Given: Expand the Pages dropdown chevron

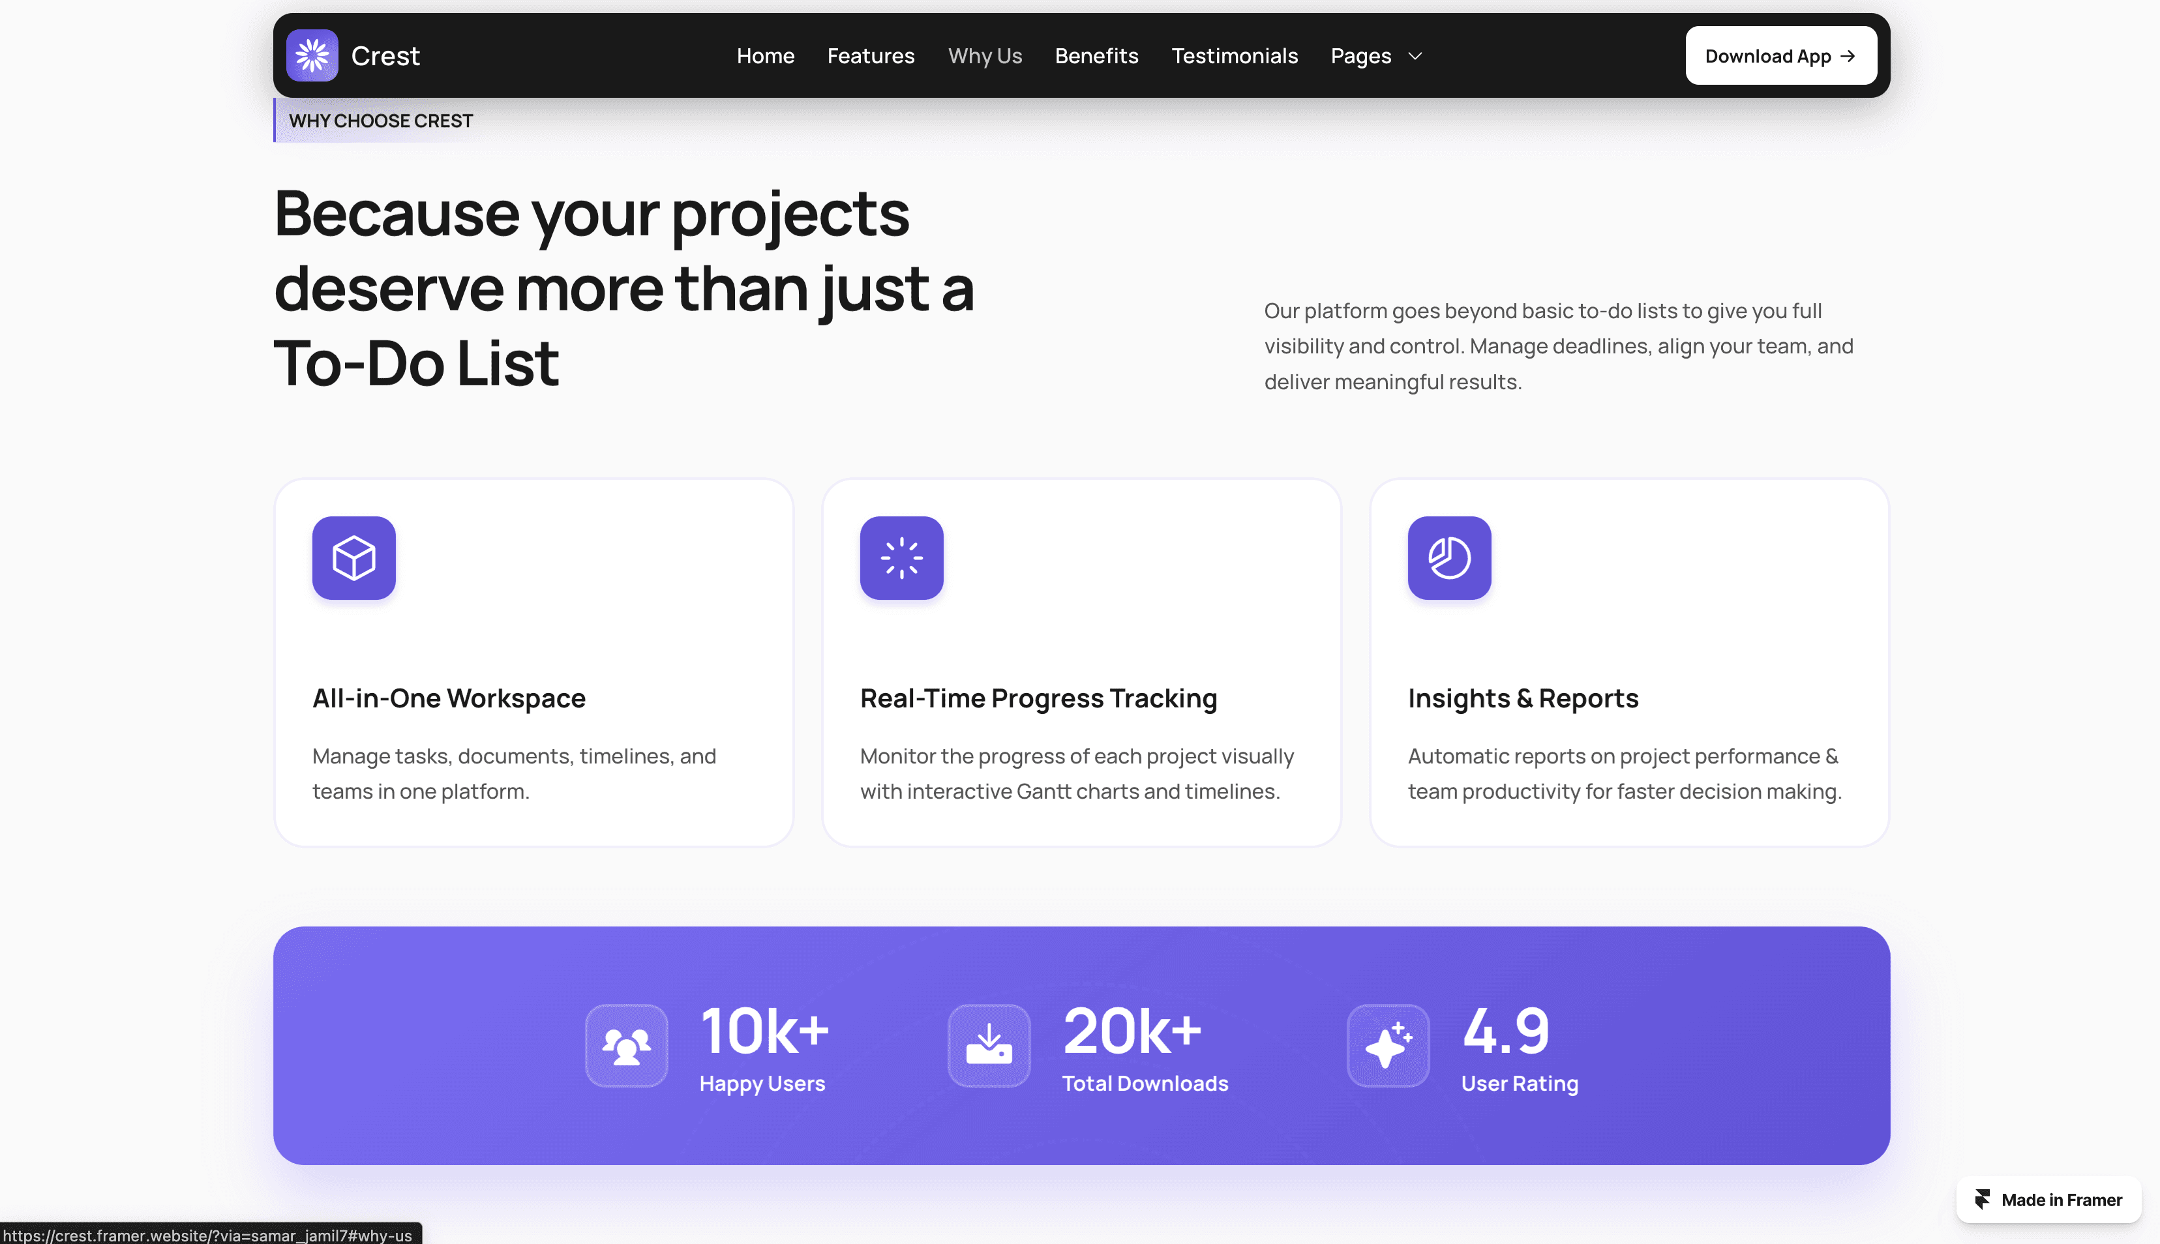Looking at the screenshot, I should pos(1415,56).
